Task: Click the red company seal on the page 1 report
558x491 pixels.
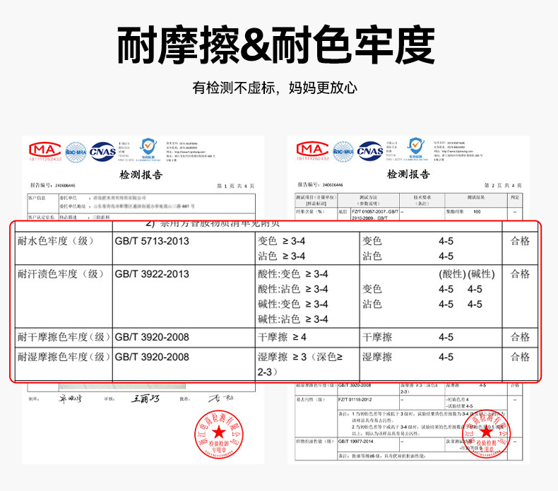Action: pyautogui.click(x=219, y=434)
